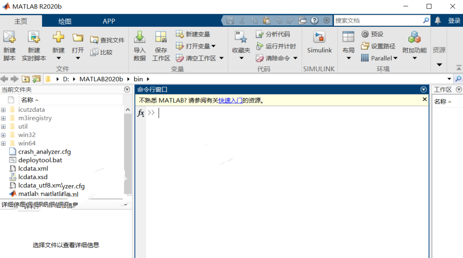Click the quick access Redo icon
The height and width of the screenshot is (258, 463).
(290, 21)
